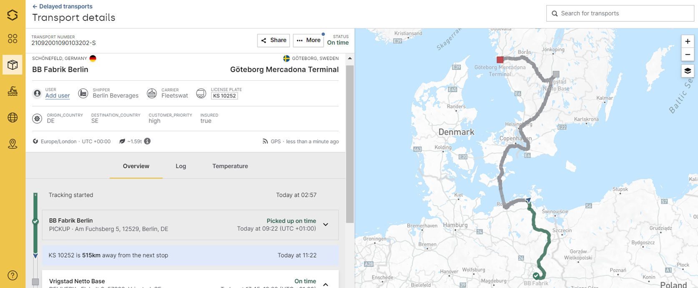Click the Add user link
This screenshot has height=288, width=698.
click(x=58, y=95)
